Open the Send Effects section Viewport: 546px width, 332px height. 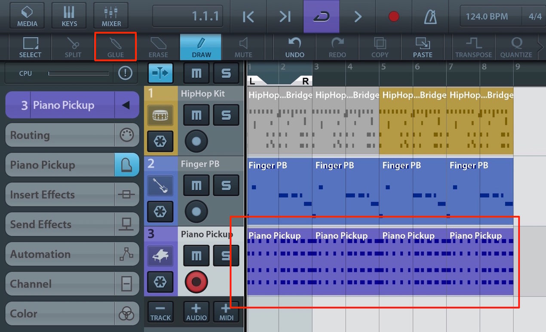(72, 224)
